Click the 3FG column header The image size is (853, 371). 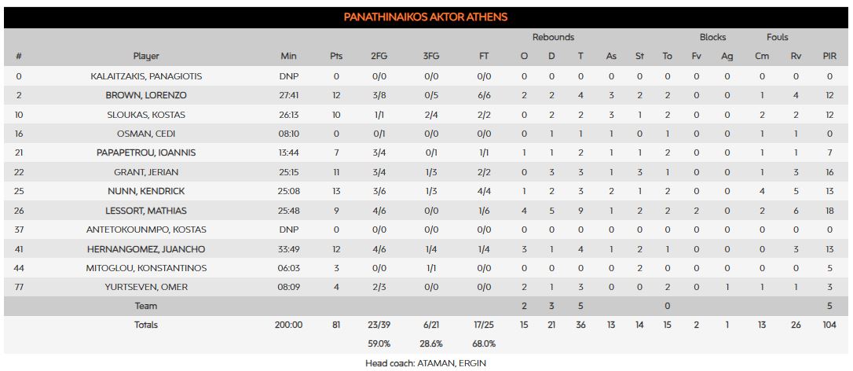[431, 57]
